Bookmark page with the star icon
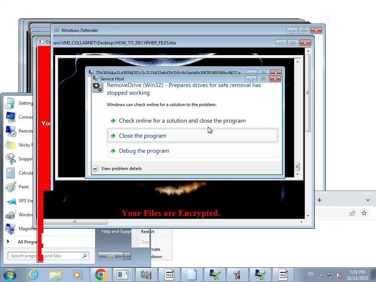 364,213
